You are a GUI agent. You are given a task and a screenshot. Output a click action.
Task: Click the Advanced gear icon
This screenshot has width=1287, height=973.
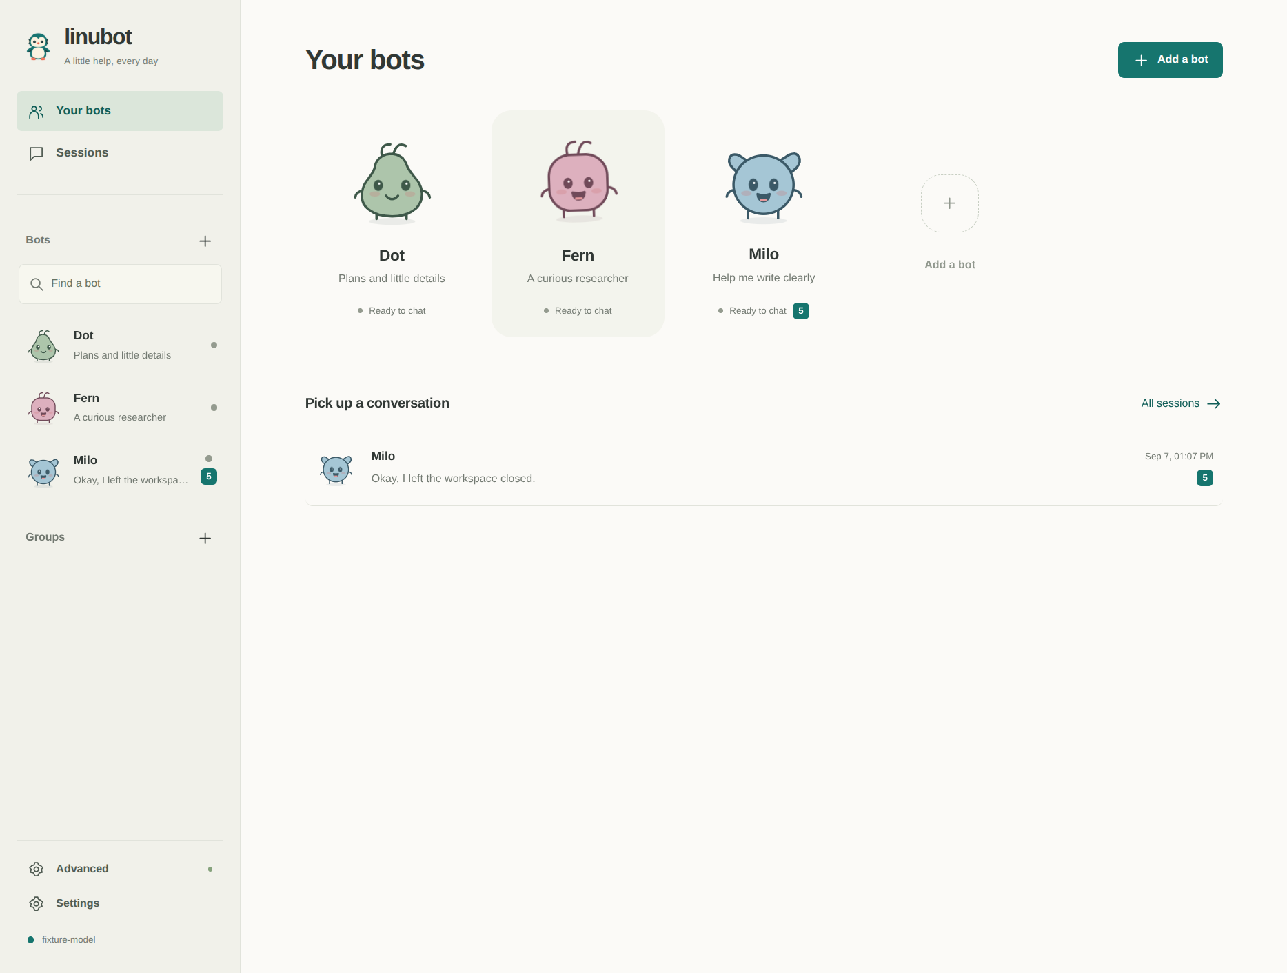pyautogui.click(x=37, y=869)
